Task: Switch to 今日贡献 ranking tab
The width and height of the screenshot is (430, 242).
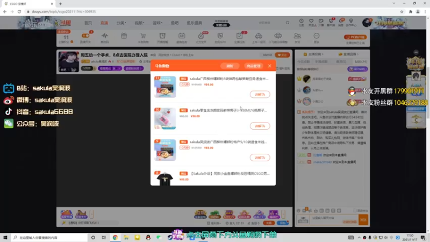Action: [x=304, y=62]
